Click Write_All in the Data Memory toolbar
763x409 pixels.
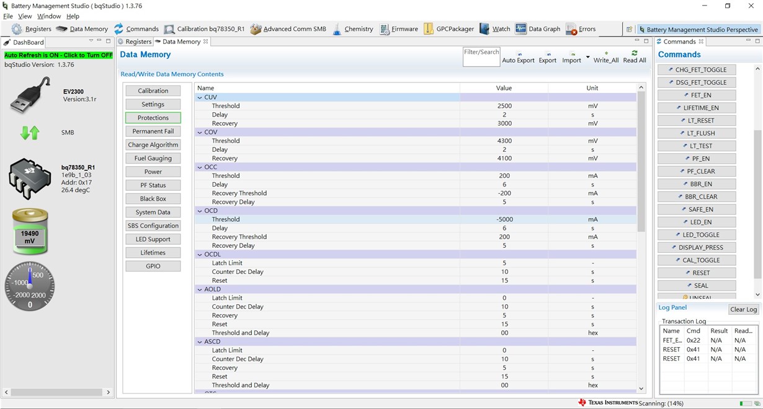click(x=606, y=57)
